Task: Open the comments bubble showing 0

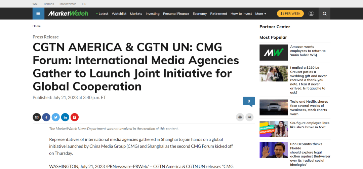Action: click(x=249, y=102)
